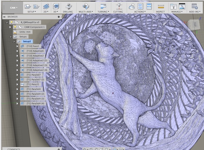This screenshot has width=204, height=150.
Task: Open the ACTIONS dropdown menu
Action: pos(140,12)
